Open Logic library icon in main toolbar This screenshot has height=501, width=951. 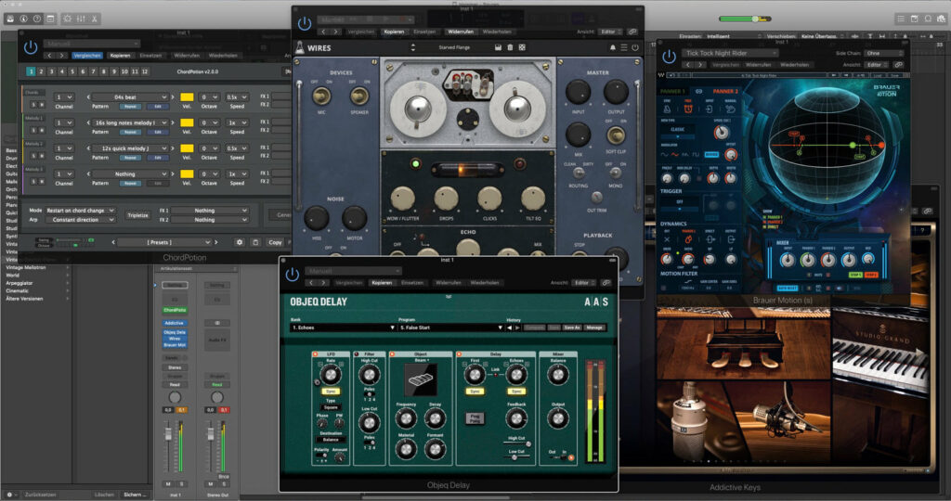coord(10,19)
